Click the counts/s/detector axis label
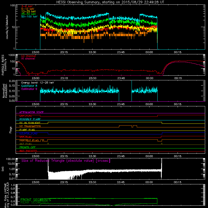 point(7,27)
